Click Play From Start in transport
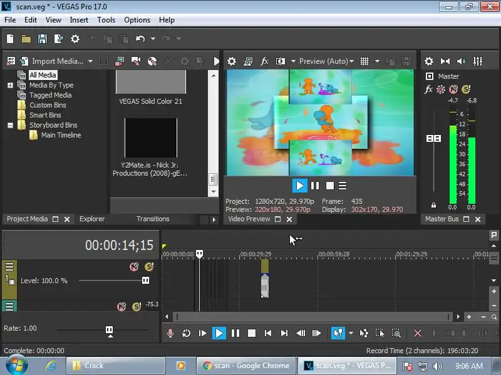 [x=202, y=334]
